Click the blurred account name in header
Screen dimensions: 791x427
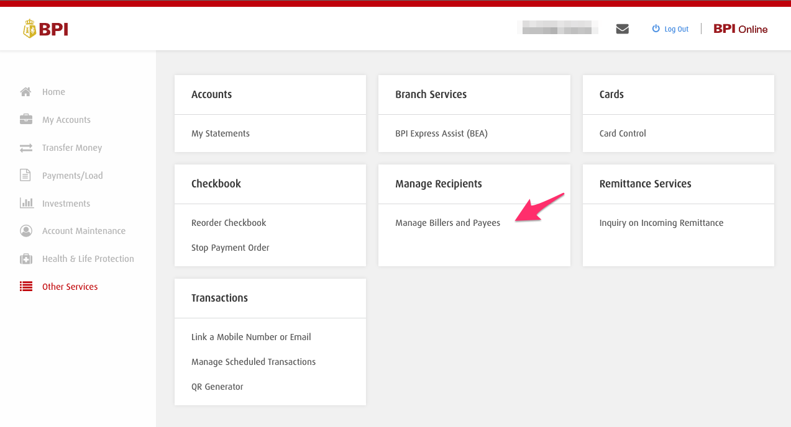(x=558, y=27)
